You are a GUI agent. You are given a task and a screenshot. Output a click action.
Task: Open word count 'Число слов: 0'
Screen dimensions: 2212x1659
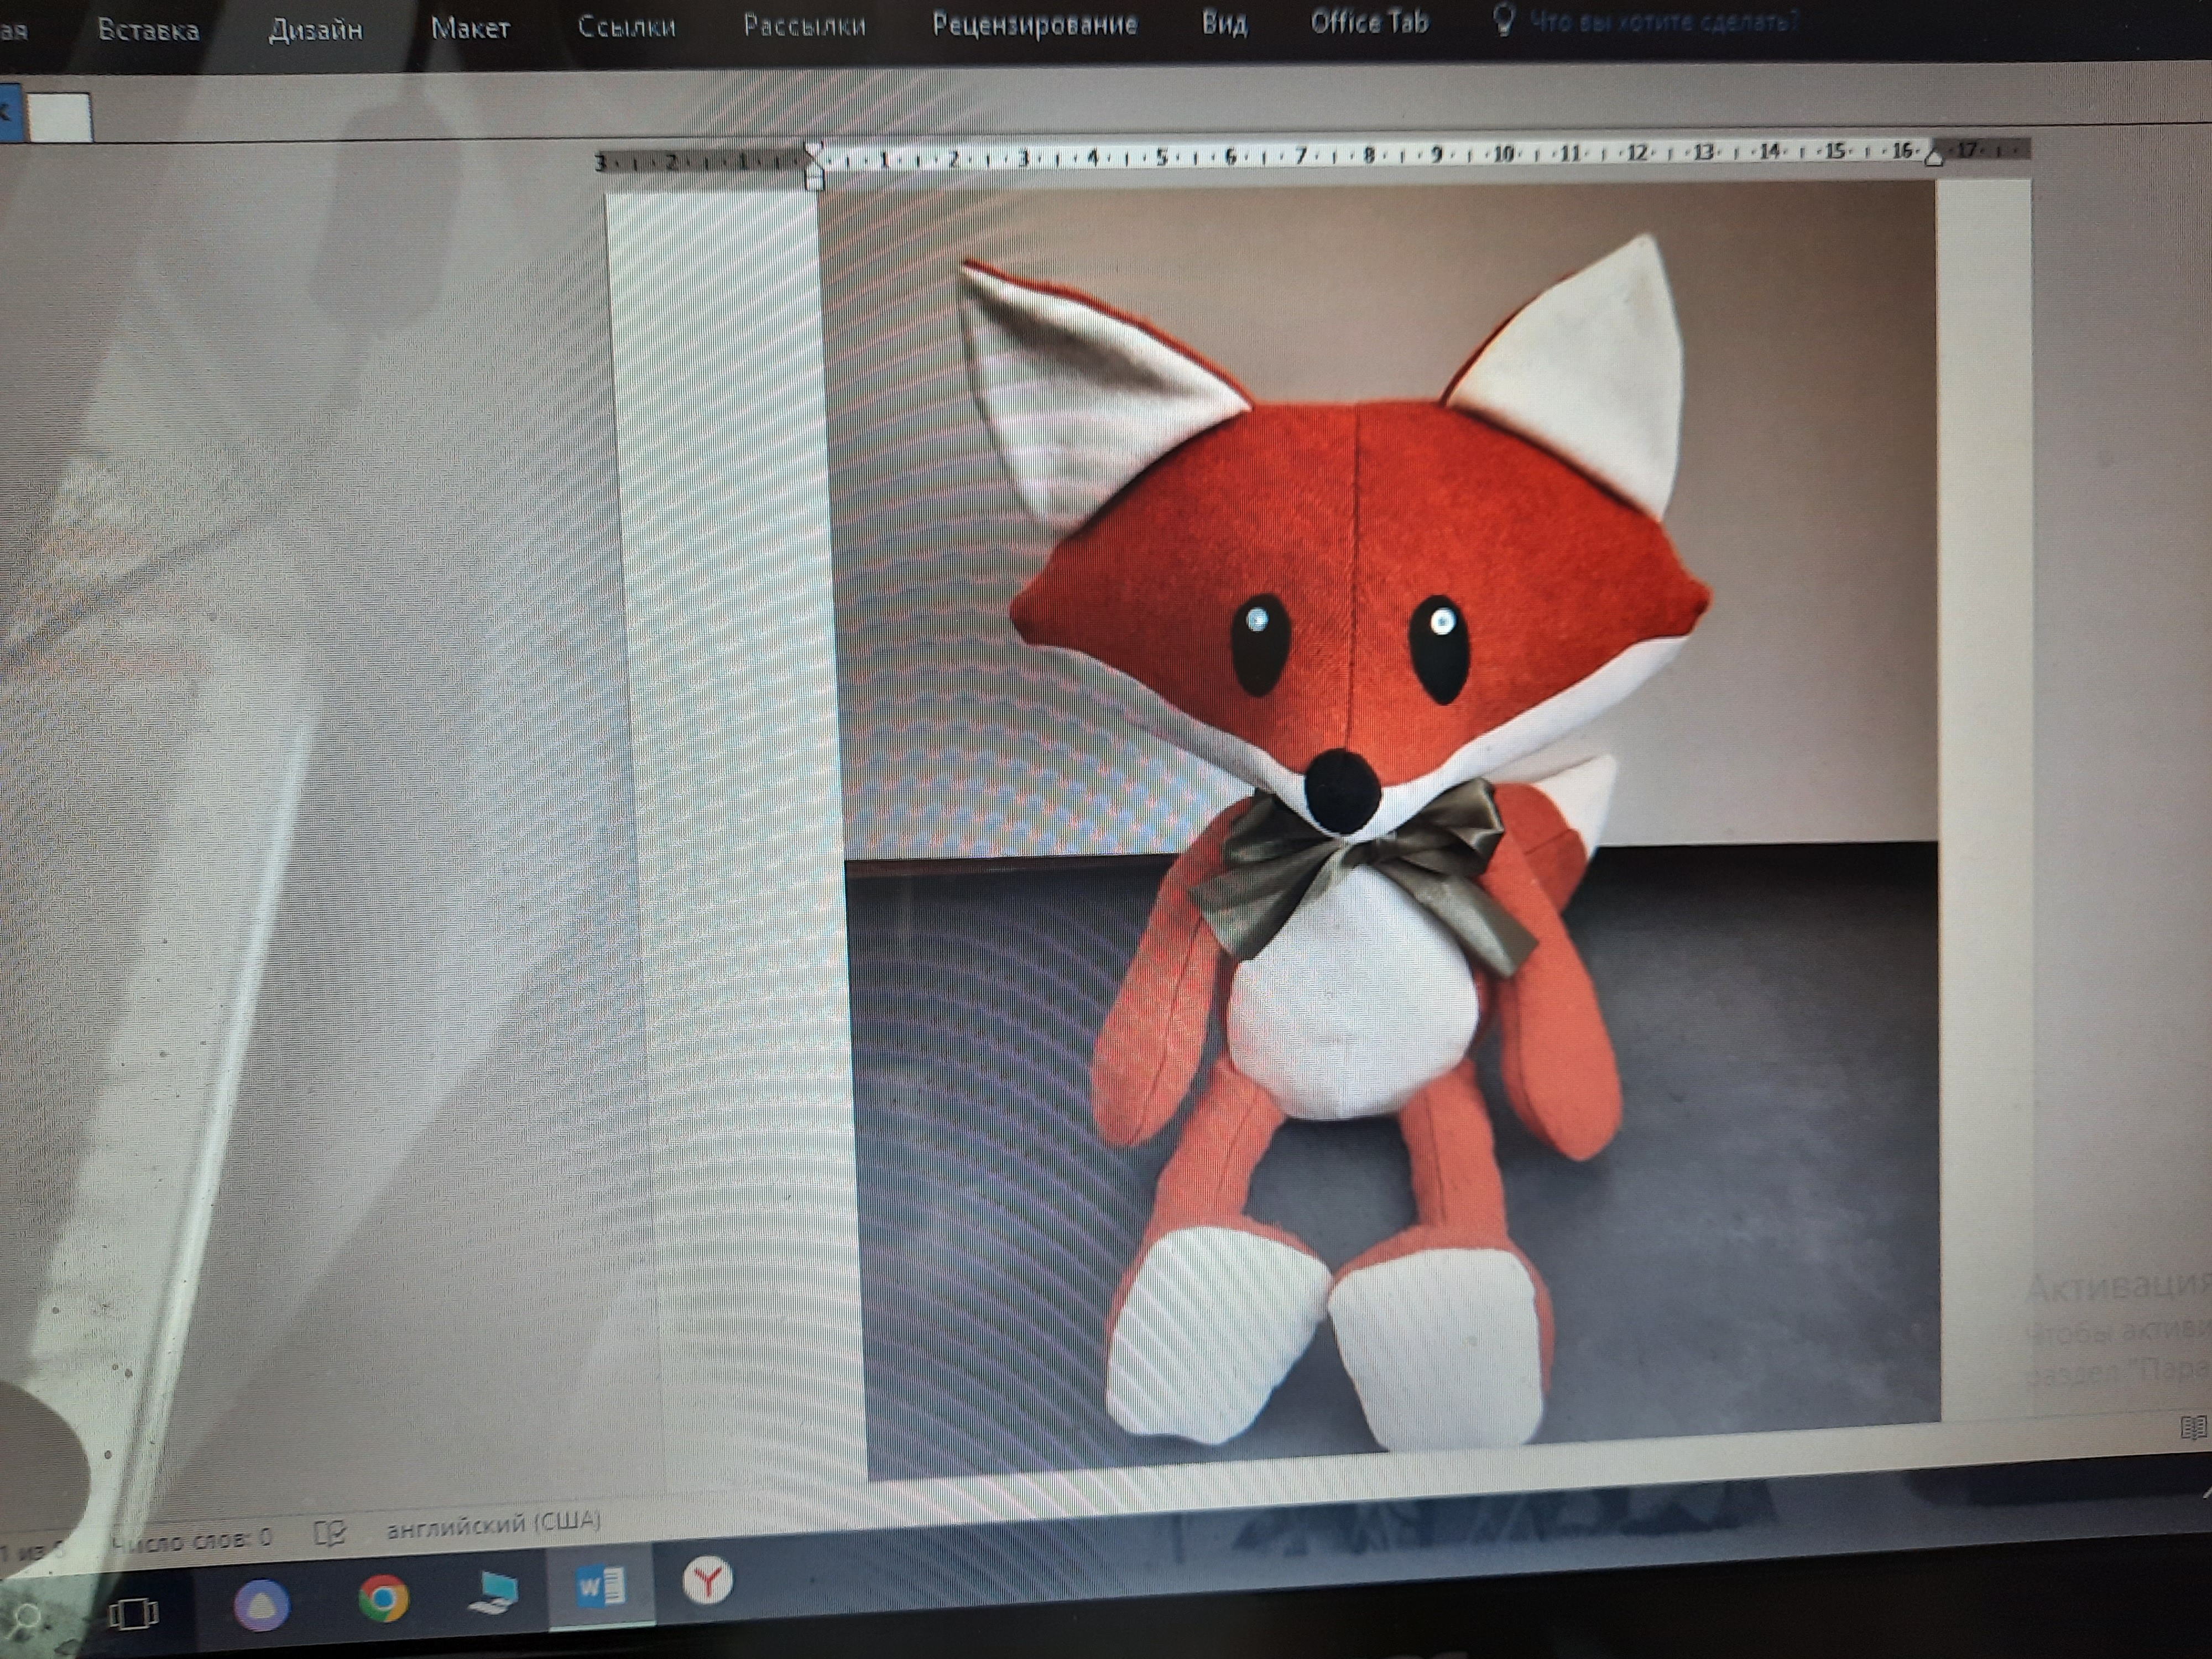(192, 1539)
